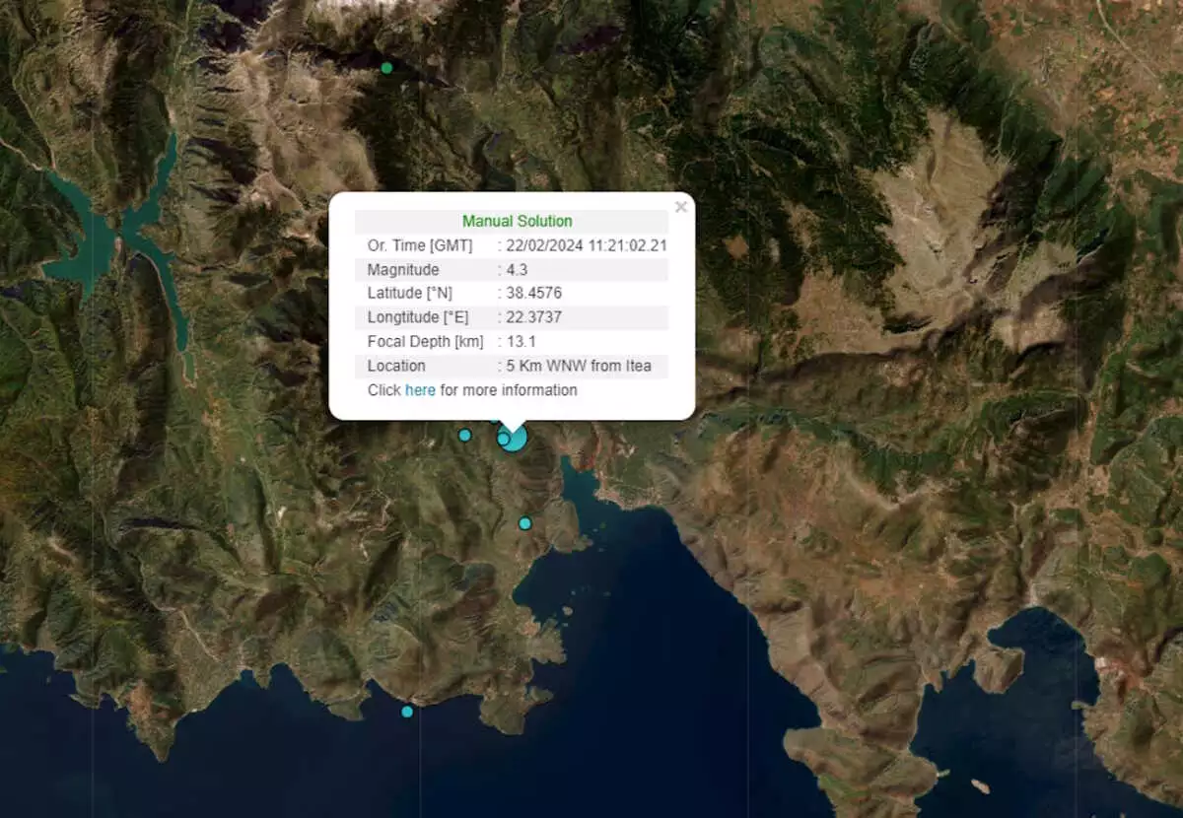This screenshot has width=1183, height=818.
Task: Click the "Or. Time [GMT]" row label
Action: (x=420, y=245)
